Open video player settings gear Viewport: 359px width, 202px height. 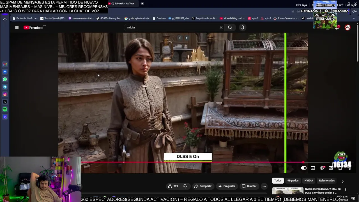pyautogui.click(x=322, y=168)
